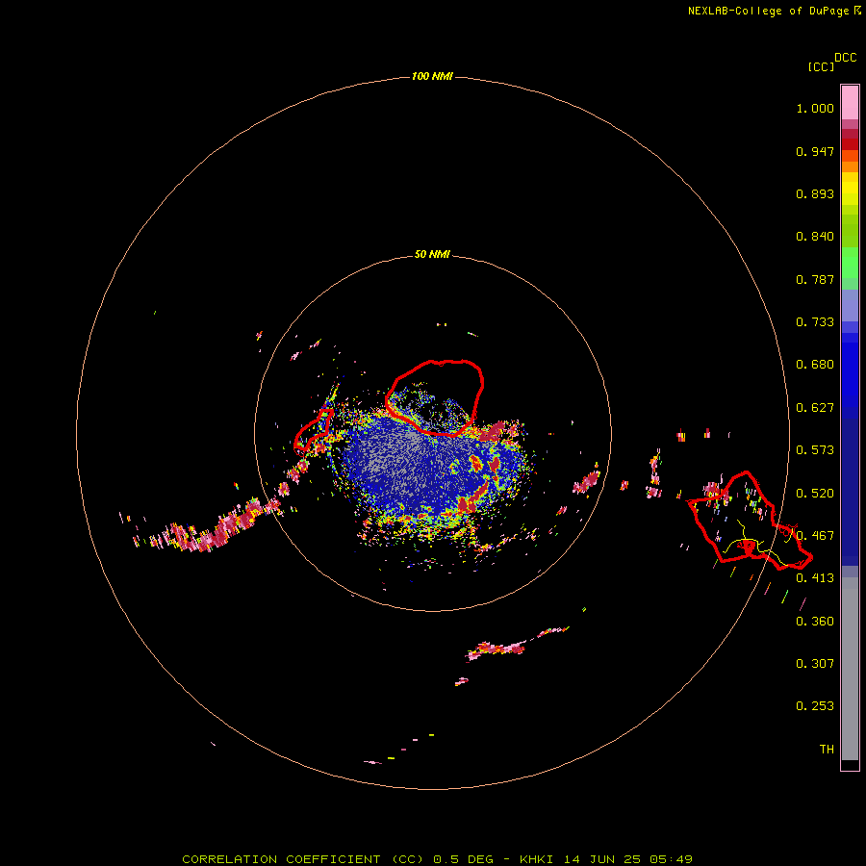
Task: Click the "[CC]" units label above the color scale
Action: point(821,66)
